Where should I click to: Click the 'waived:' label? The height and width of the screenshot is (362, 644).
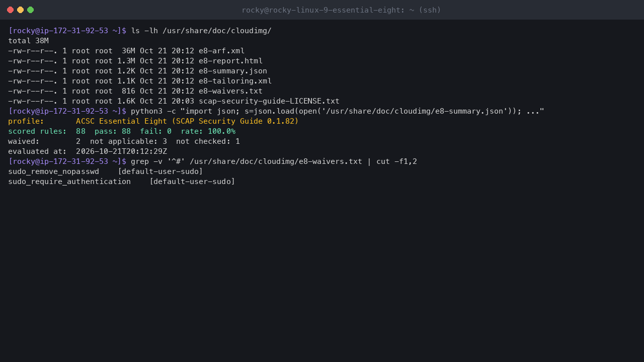pos(24,141)
